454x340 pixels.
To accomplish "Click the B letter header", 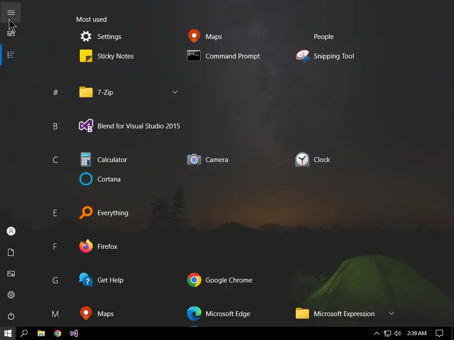I will pyautogui.click(x=55, y=126).
